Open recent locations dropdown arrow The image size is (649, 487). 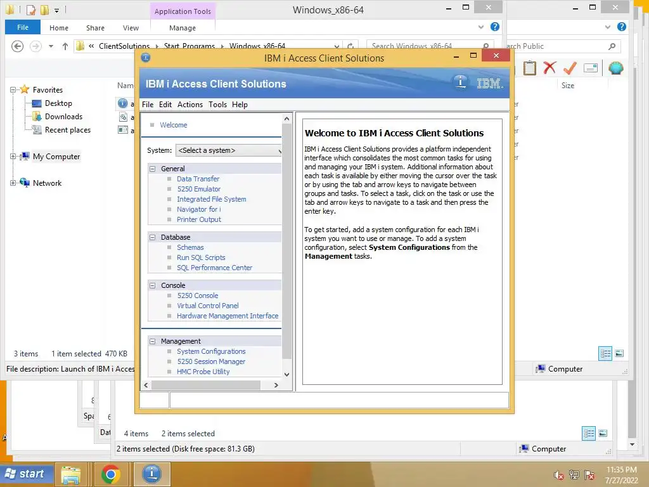(51, 46)
